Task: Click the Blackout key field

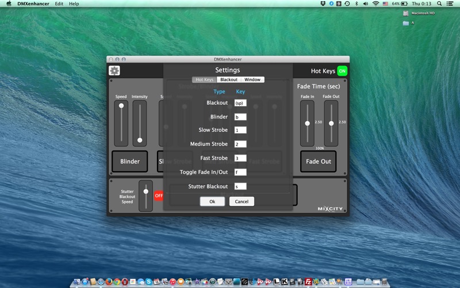Action: [x=240, y=103]
